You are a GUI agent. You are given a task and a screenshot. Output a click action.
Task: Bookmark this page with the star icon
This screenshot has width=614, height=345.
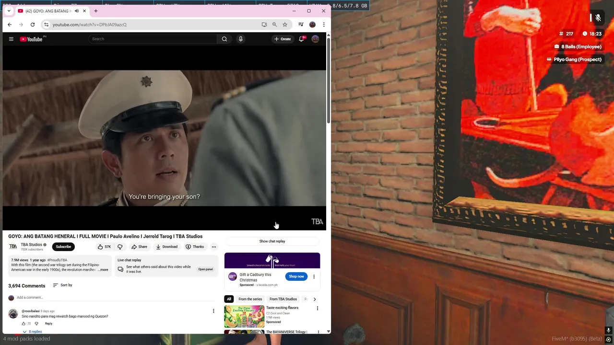click(285, 24)
